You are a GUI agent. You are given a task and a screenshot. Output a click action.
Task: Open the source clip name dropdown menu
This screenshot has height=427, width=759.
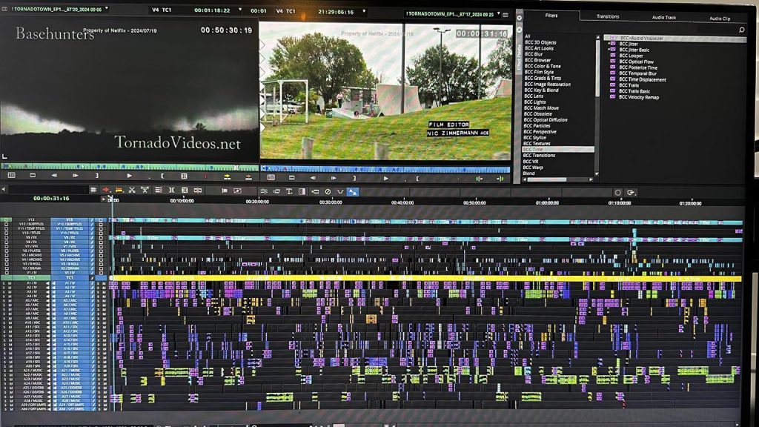coord(106,9)
